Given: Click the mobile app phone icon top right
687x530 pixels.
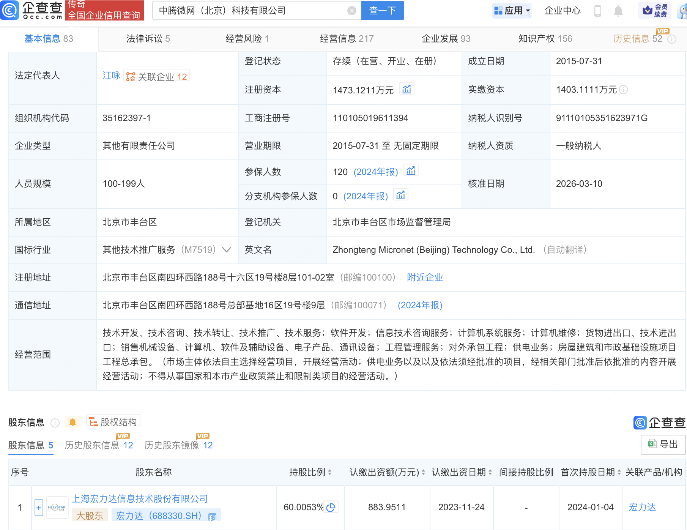Looking at the screenshot, I should pyautogui.click(x=598, y=11).
